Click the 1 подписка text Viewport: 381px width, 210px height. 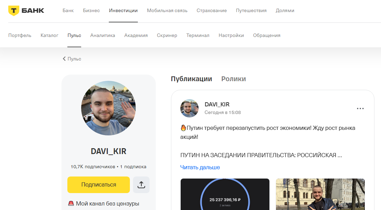pyautogui.click(x=133, y=167)
